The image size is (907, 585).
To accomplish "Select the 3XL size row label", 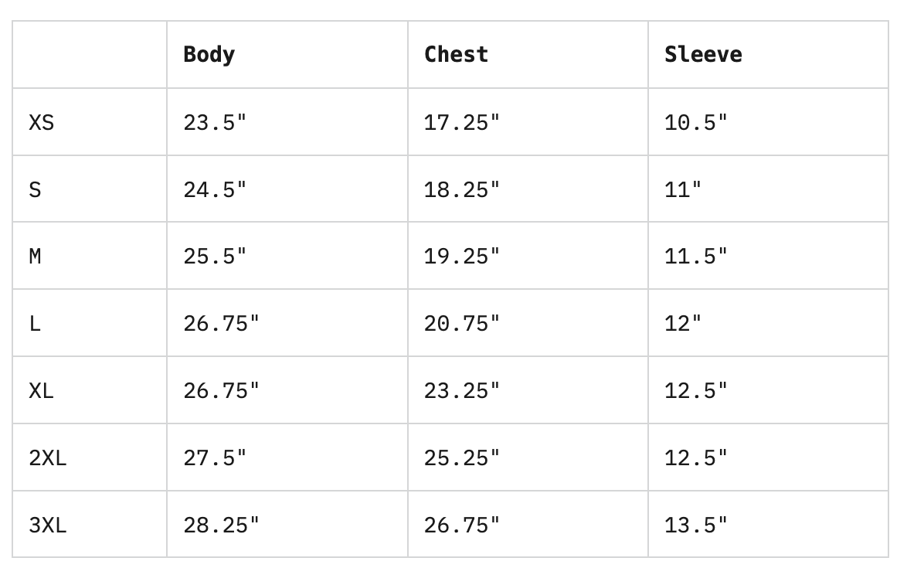I will coord(48,525).
